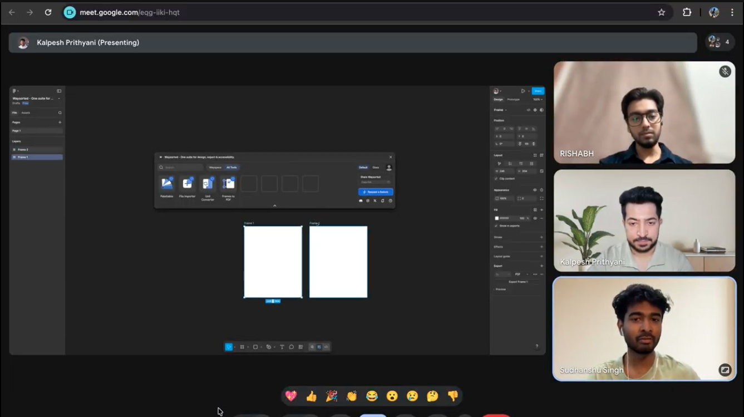The image size is (744, 417).
Task: Open the X (Twitter) icon in Waysorted
Action: tap(375, 200)
